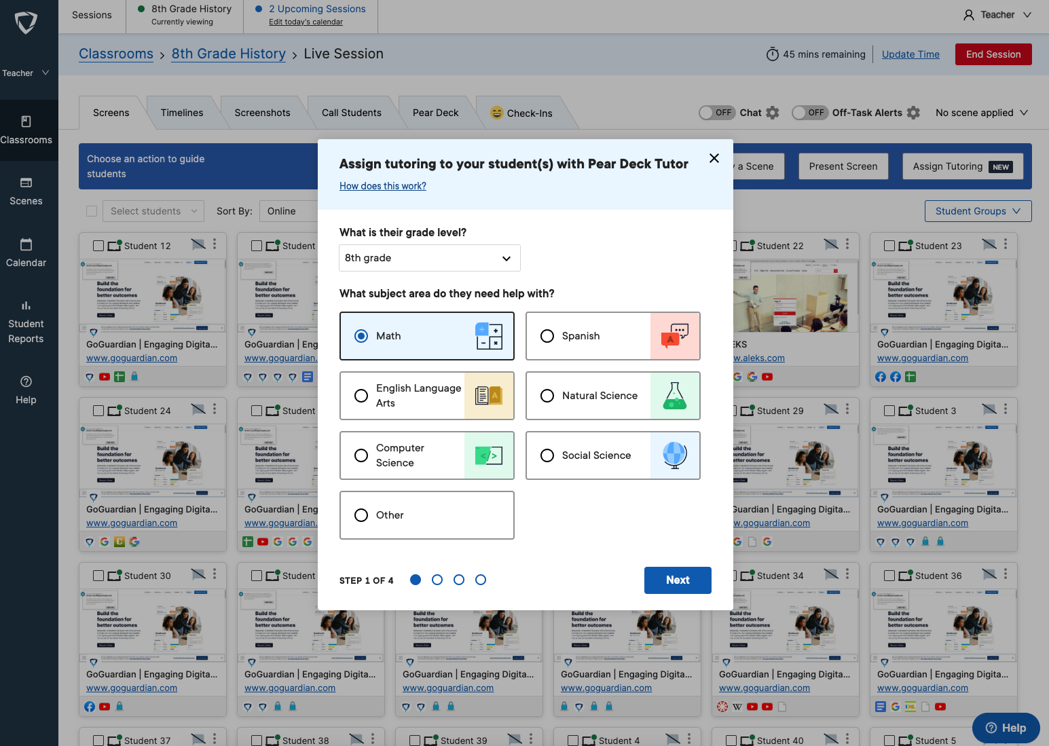Open Student 30 more options menu
This screenshot has height=746, width=1049.
click(215, 574)
